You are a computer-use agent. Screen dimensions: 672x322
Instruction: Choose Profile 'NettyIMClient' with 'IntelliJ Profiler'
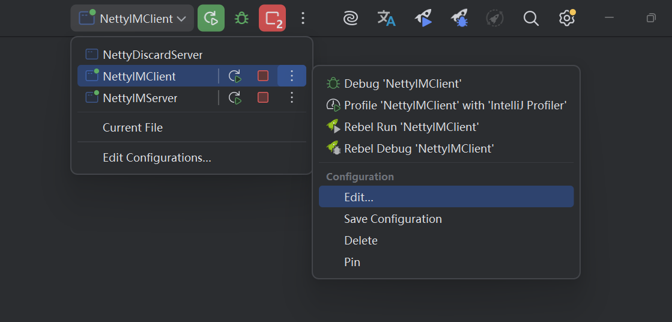(x=455, y=106)
